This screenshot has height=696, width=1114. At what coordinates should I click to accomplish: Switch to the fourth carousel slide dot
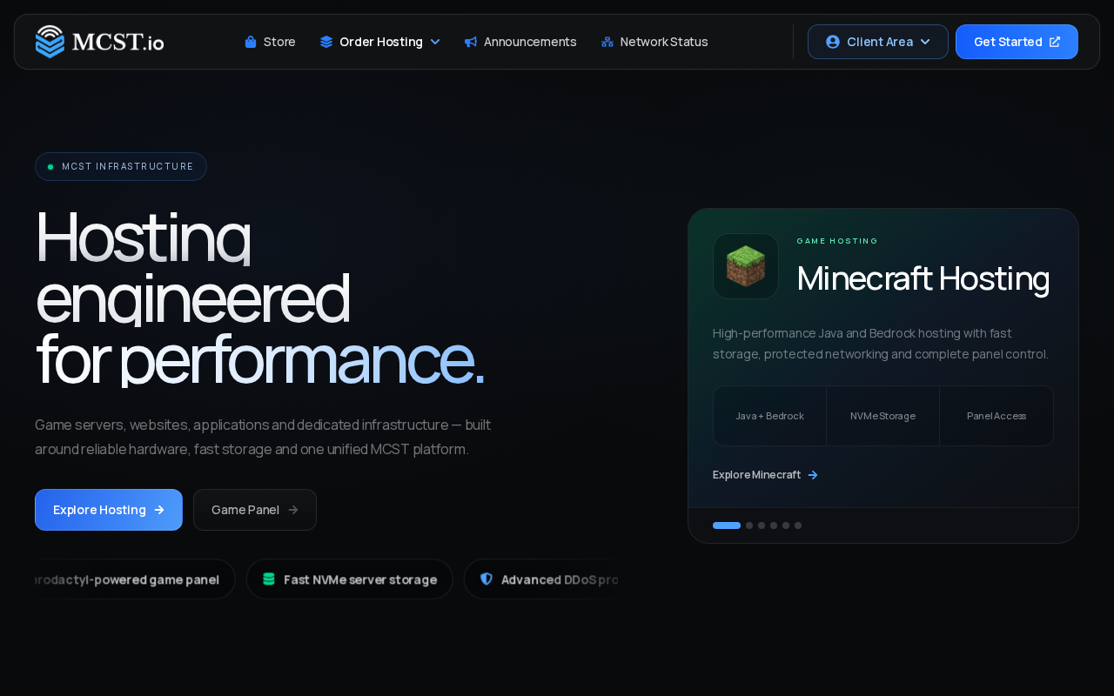click(774, 525)
